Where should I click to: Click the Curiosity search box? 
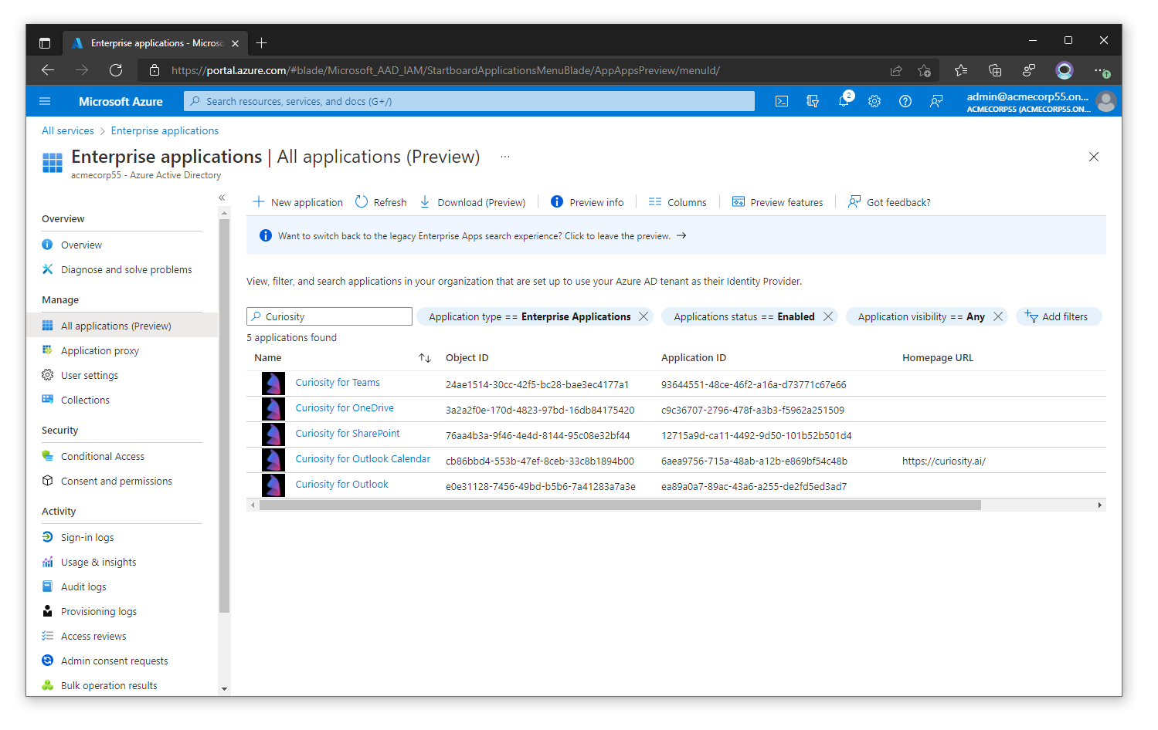click(329, 316)
